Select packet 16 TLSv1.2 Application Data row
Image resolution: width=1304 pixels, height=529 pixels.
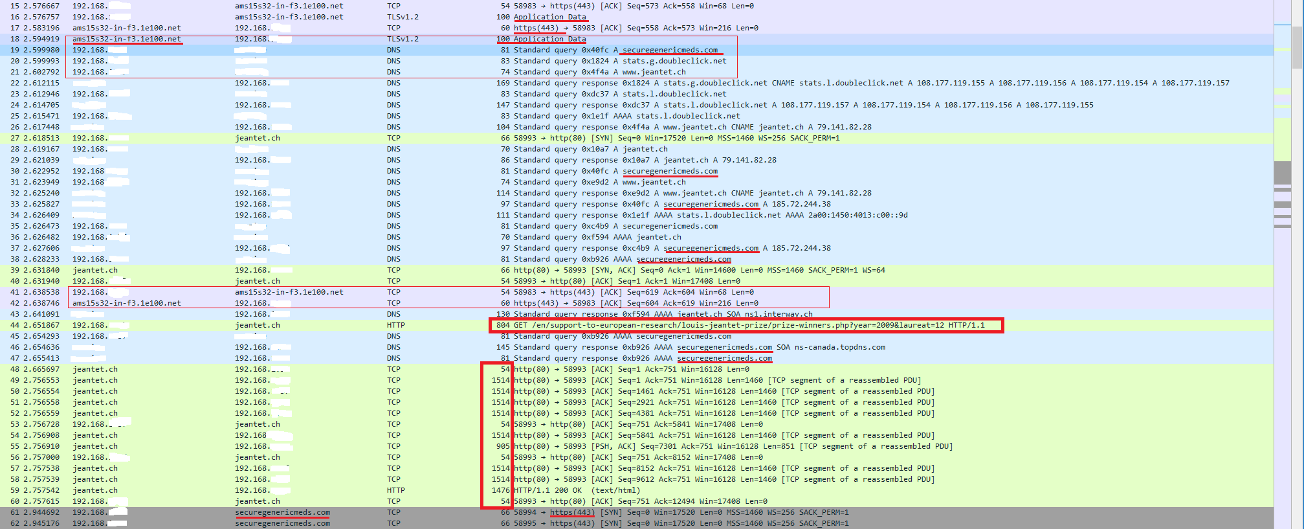[637, 17]
